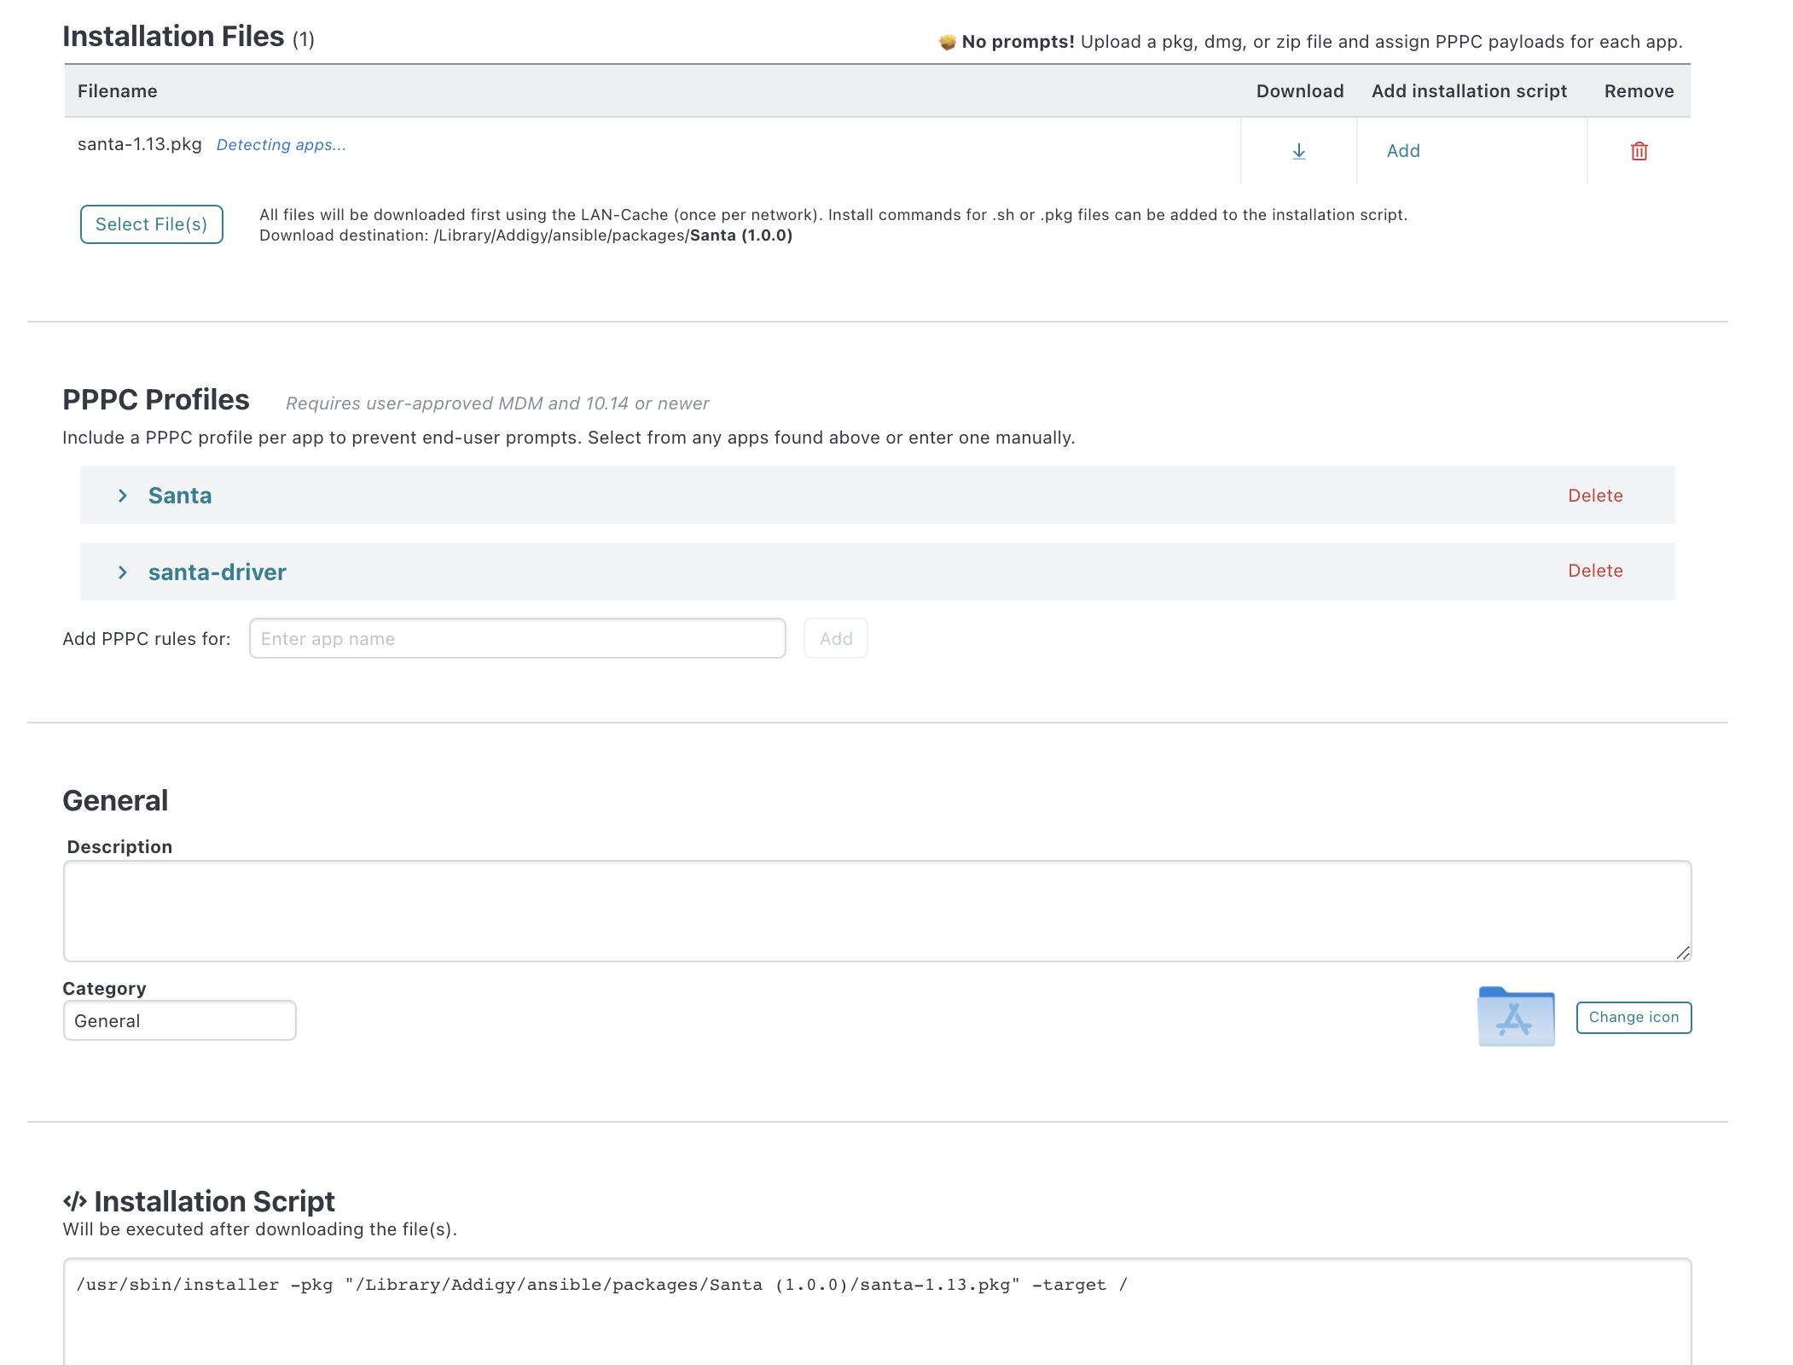The image size is (1793, 1365).
Task: Click the Select File(s) button
Action: tap(152, 224)
